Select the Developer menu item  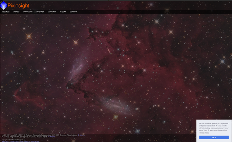pyautogui.click(x=40, y=12)
